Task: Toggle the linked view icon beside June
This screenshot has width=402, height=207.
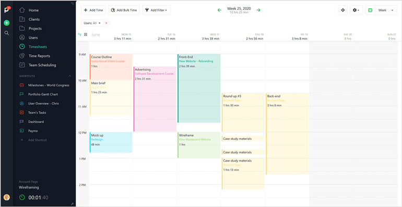Action: 80,34
